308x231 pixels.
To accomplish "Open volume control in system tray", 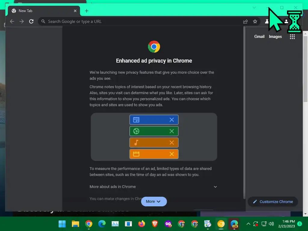I will 271,224.
